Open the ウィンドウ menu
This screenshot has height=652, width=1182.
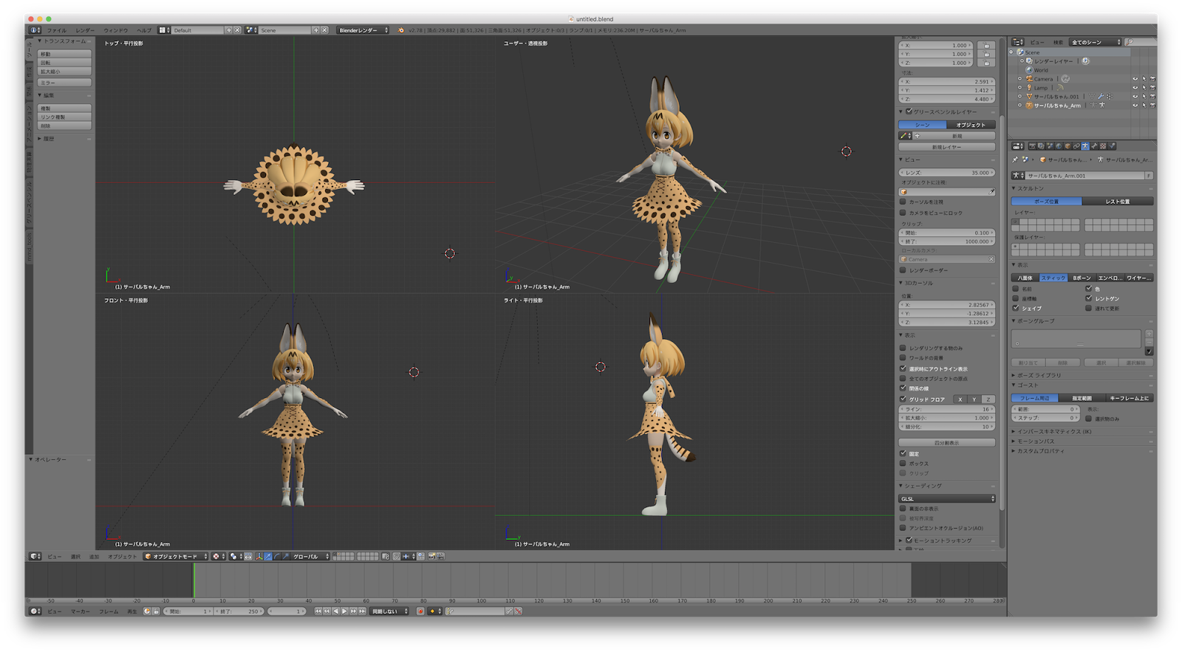coord(116,30)
